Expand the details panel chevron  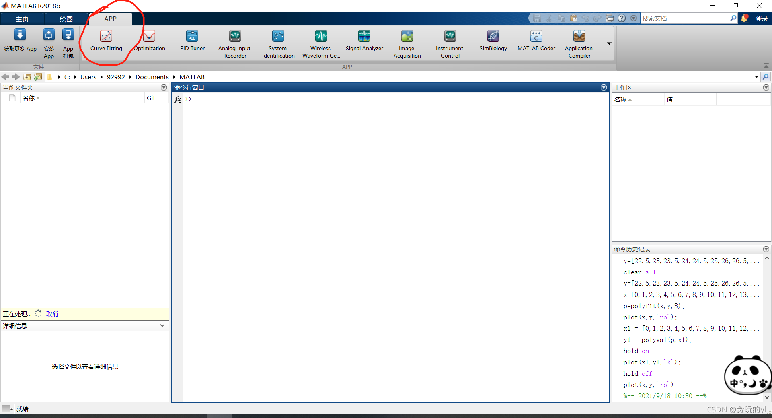click(162, 326)
